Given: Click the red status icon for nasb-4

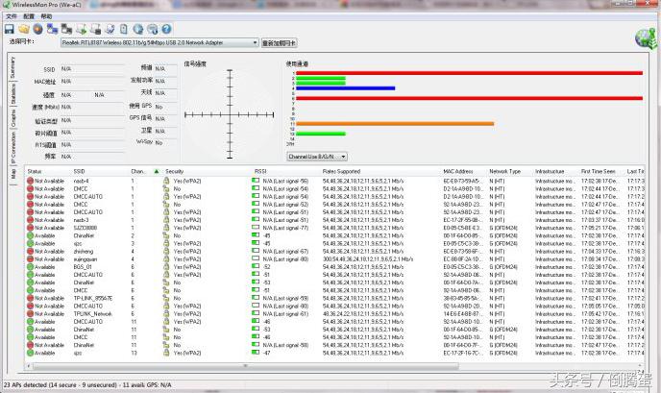Looking at the screenshot, I should [30, 181].
